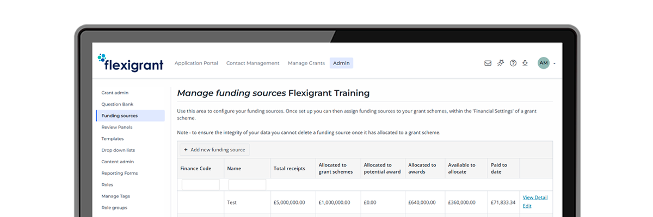This screenshot has height=217, width=653.
Task: Open Roles in sidebar
Action: tap(107, 184)
